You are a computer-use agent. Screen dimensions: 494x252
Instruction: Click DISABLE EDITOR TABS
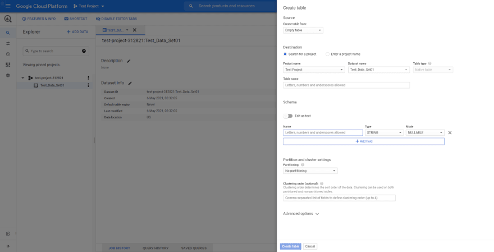116,19
